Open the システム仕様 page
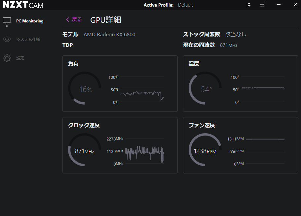Viewport: 301px width, 216px height. coord(28,40)
